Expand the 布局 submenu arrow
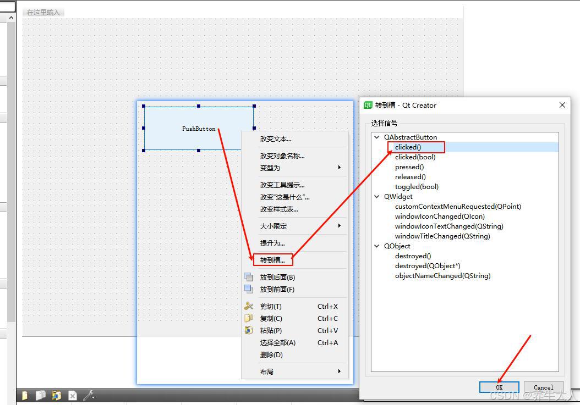Image resolution: width=580 pixels, height=405 pixels. click(339, 371)
